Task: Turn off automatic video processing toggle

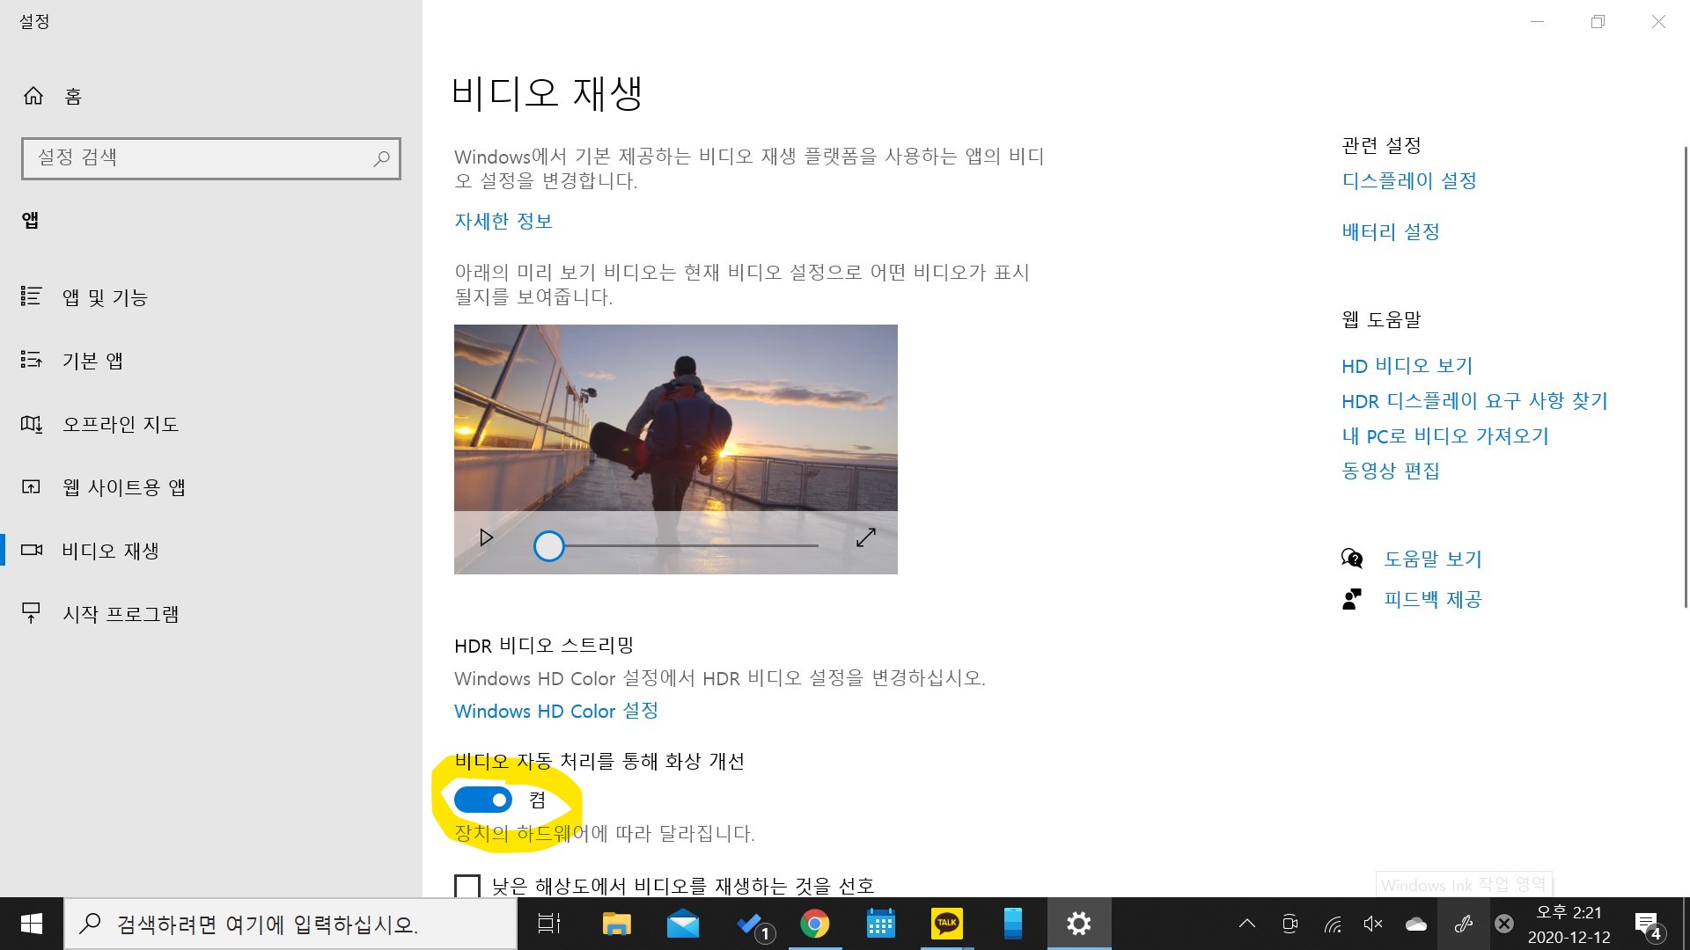Action: click(482, 800)
